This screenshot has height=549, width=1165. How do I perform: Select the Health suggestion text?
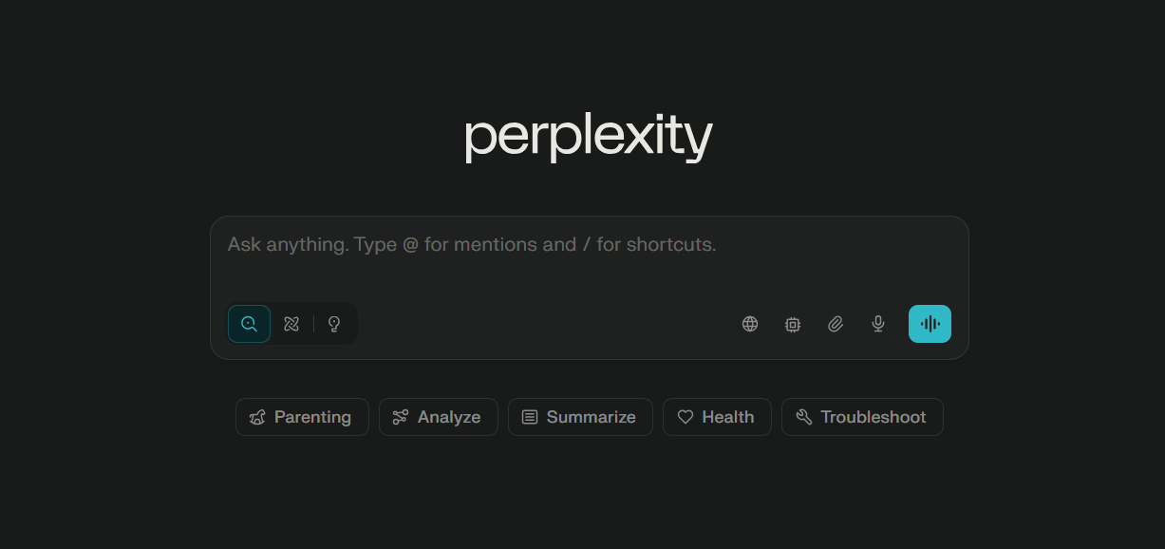coord(727,417)
